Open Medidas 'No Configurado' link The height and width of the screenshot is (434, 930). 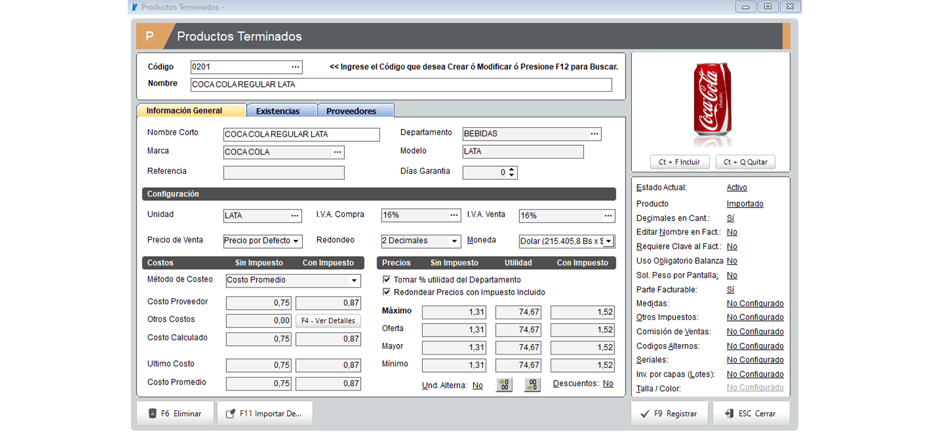755,304
